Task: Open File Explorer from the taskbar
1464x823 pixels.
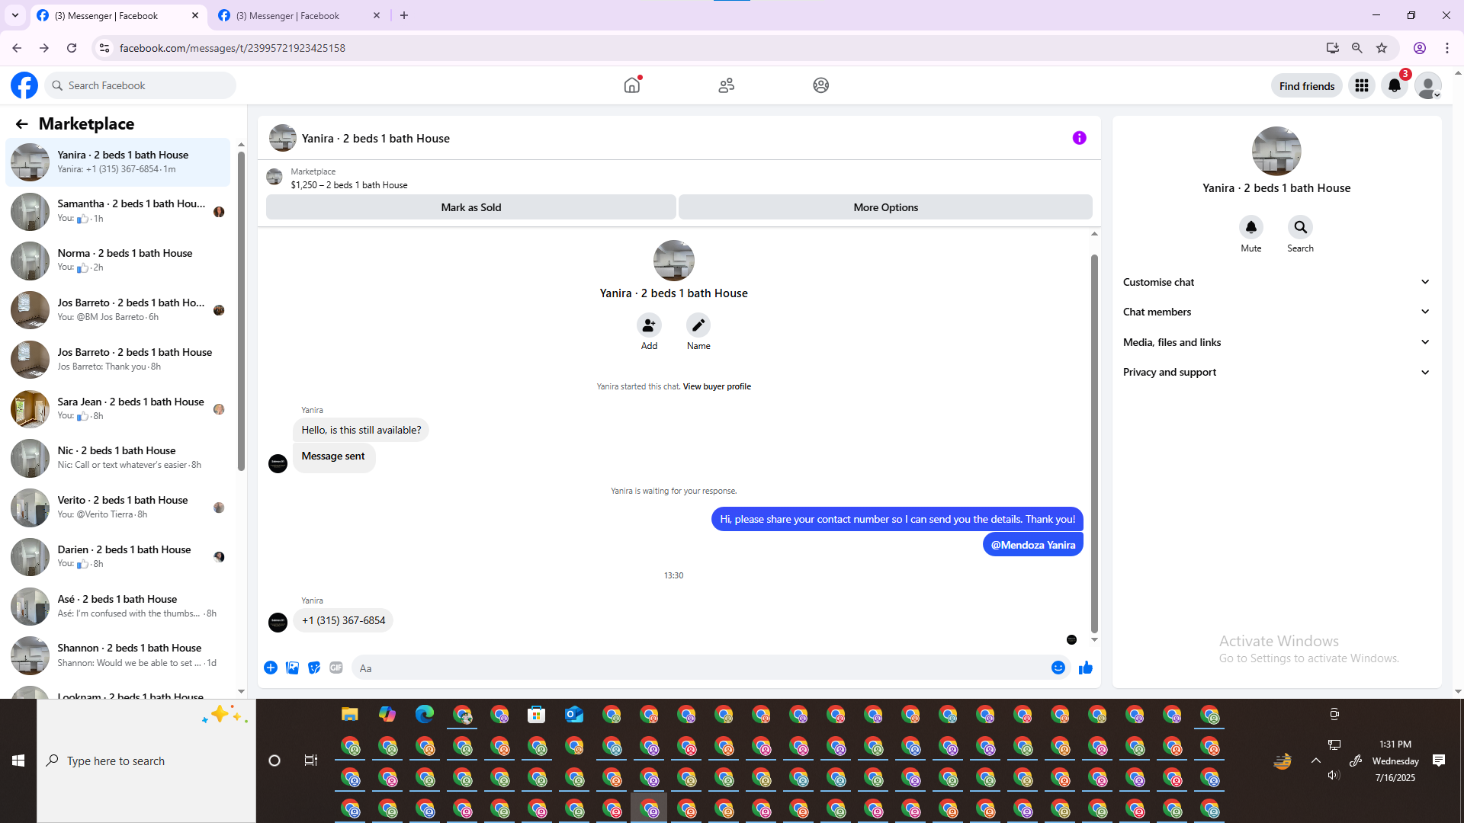Action: point(350,714)
